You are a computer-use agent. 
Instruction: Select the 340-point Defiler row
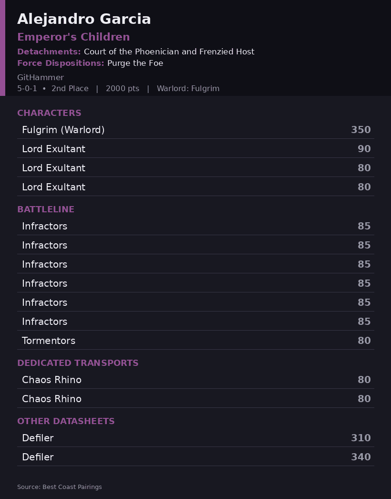pos(195,457)
